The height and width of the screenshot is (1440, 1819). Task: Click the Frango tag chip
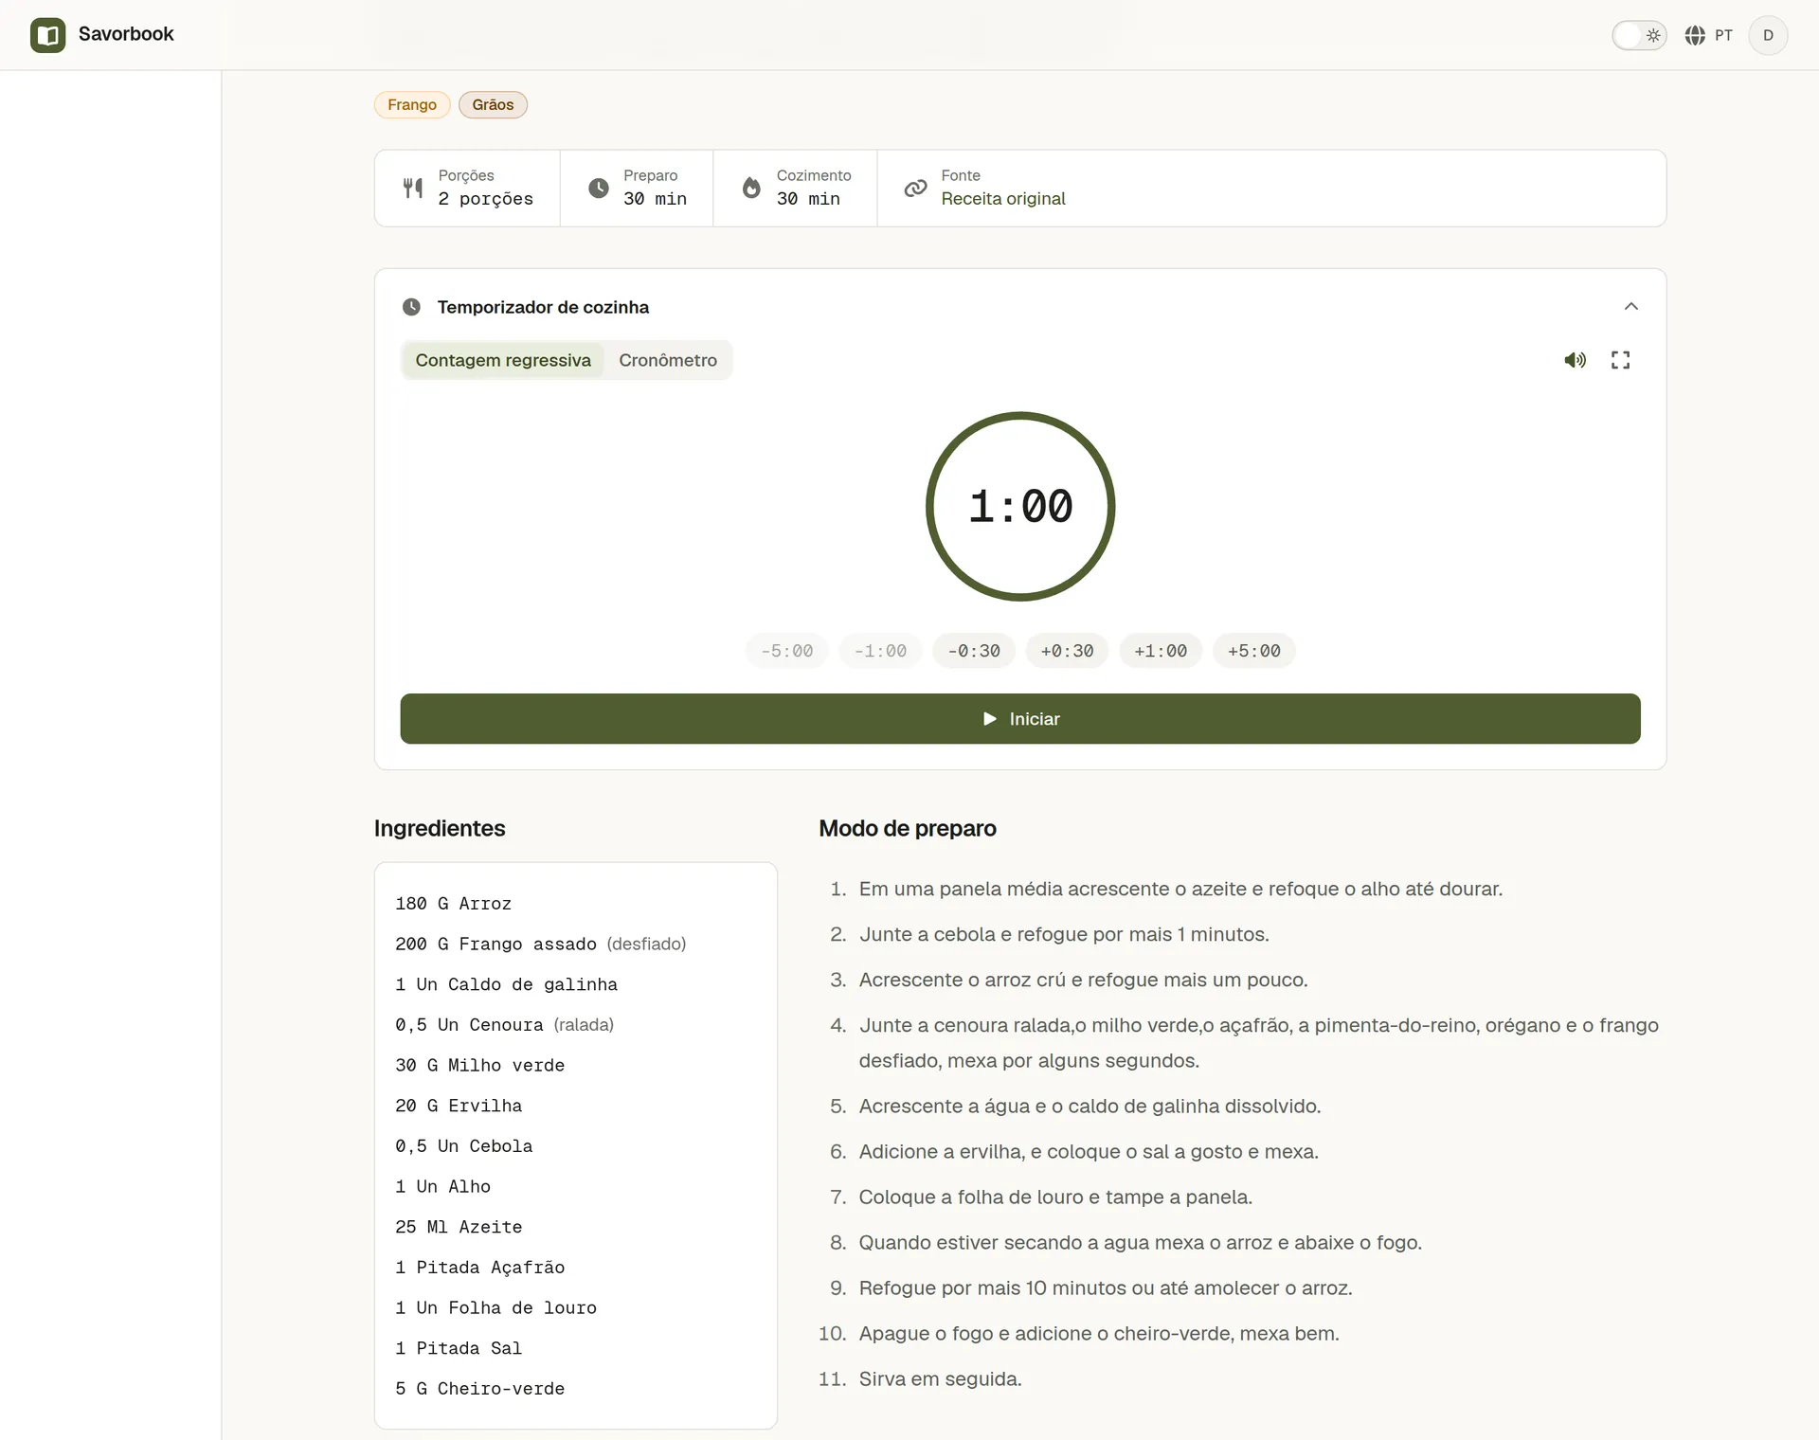pyautogui.click(x=412, y=104)
